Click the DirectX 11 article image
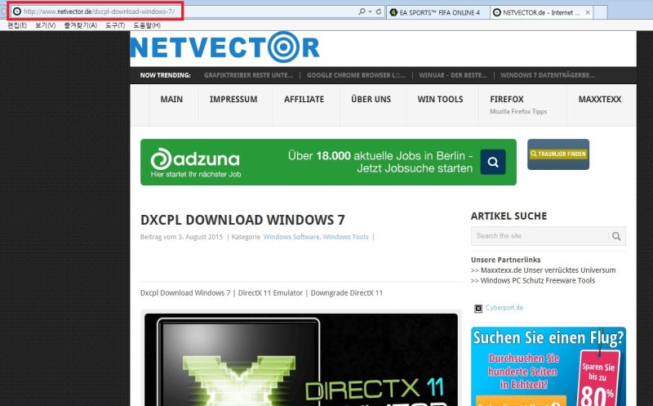The height and width of the screenshot is (406, 653). tap(300, 359)
